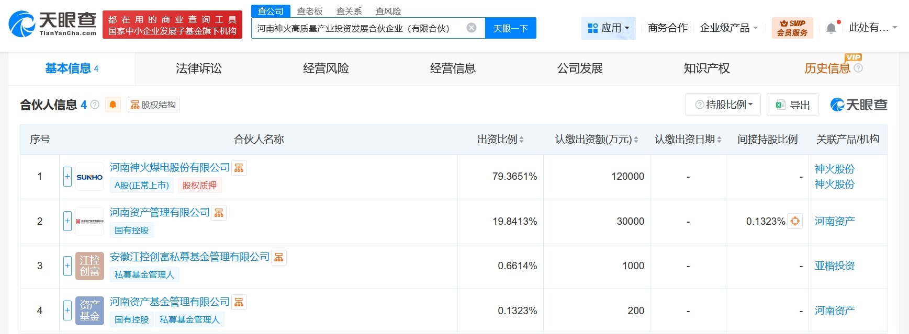This screenshot has height=334, width=909.
Task: Expand row 1 with the plus button
Action: point(68,177)
